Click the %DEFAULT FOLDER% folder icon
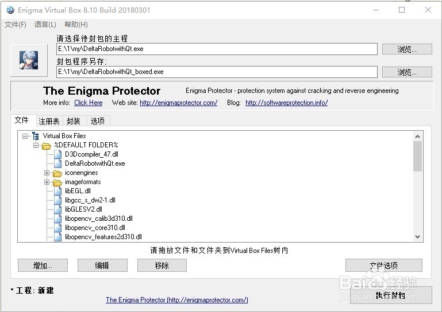The image size is (442, 312). (46, 146)
